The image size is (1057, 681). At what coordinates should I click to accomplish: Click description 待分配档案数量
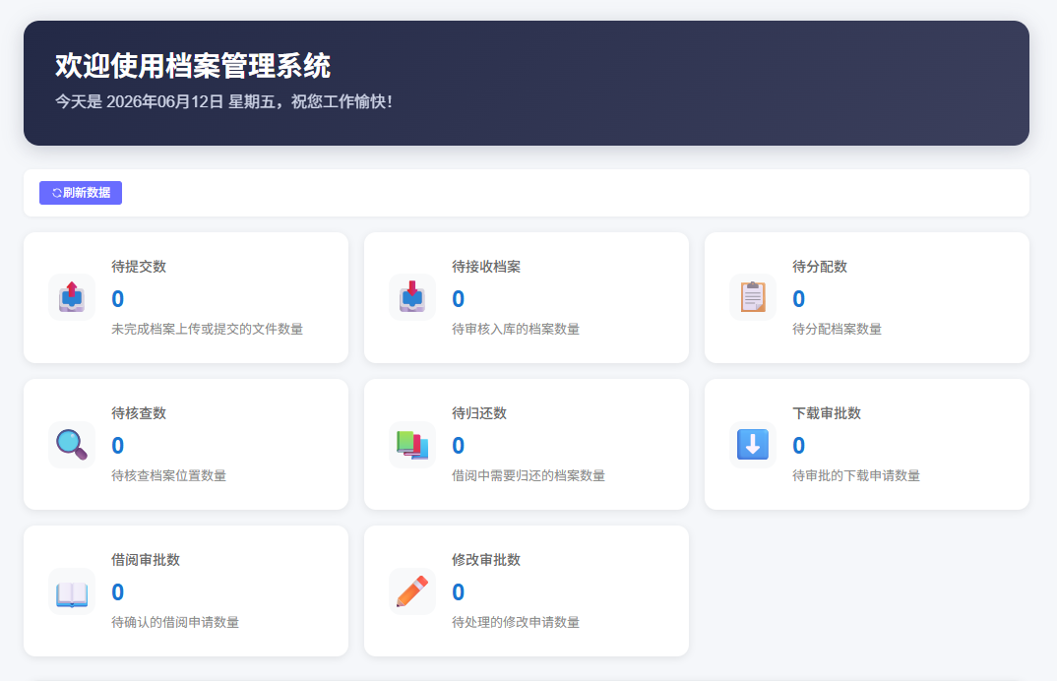click(837, 329)
